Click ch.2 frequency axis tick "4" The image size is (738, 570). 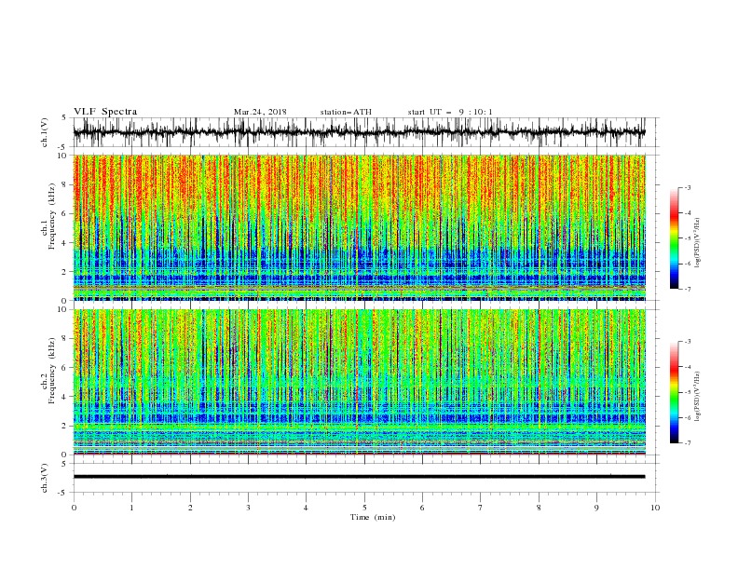click(65, 397)
